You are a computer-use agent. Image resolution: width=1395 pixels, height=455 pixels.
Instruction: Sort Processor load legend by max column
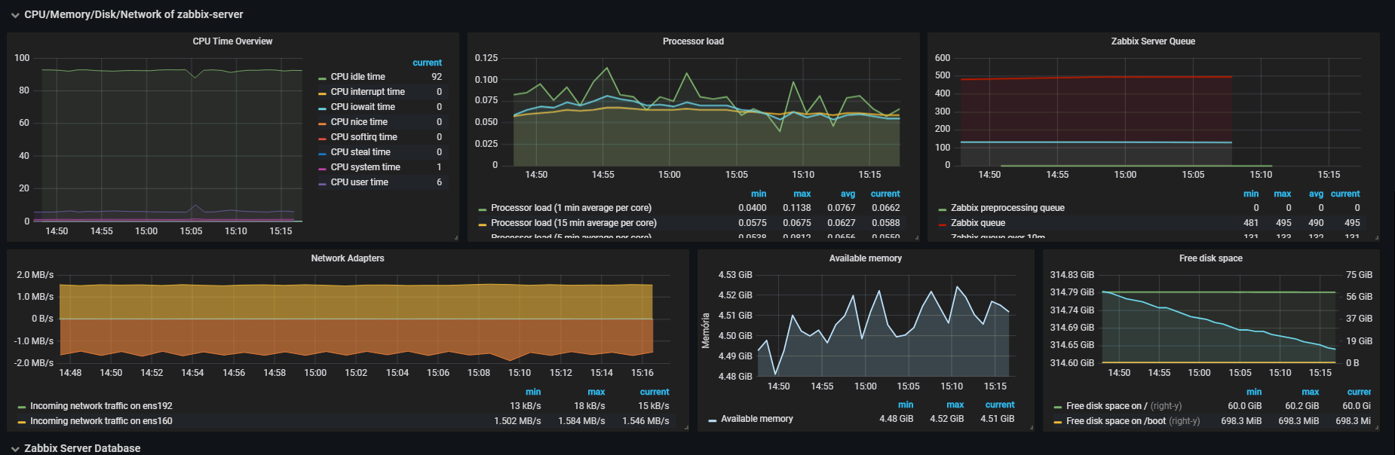click(x=802, y=194)
